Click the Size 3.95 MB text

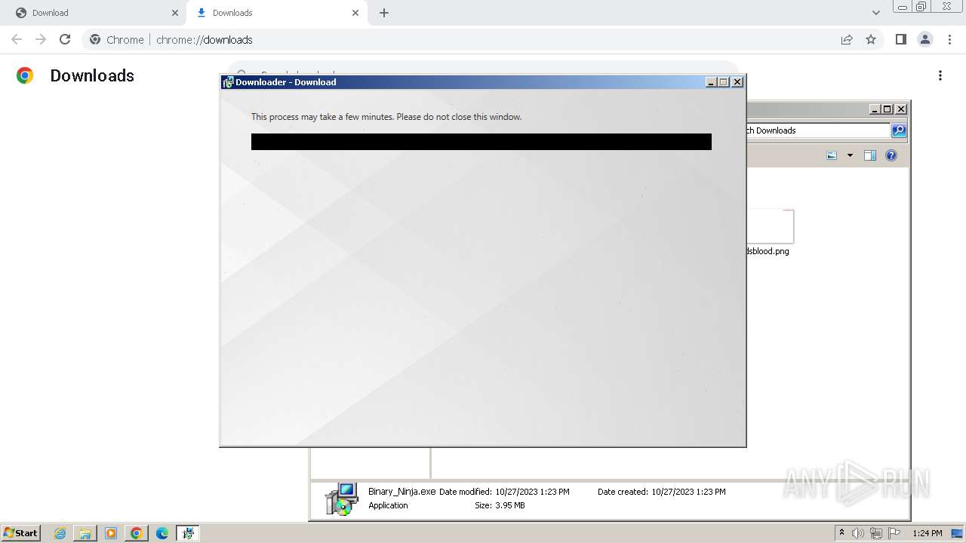500,505
